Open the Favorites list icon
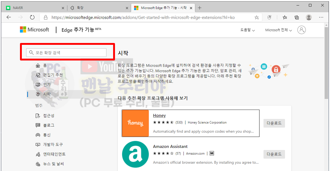 tap(285, 17)
